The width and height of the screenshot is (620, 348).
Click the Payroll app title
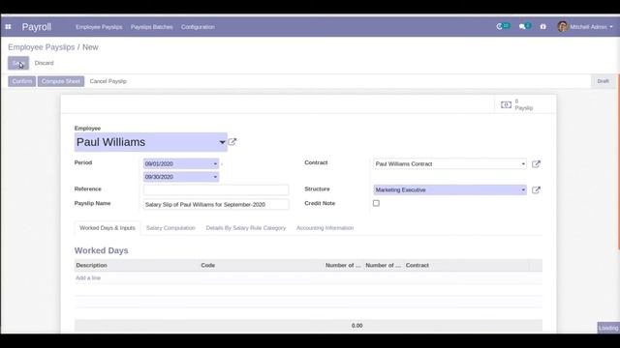pyautogui.click(x=37, y=27)
